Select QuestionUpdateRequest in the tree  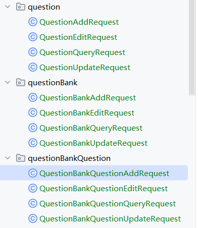coord(85,68)
